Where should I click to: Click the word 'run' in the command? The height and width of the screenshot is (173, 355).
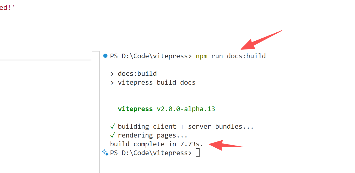[217, 56]
